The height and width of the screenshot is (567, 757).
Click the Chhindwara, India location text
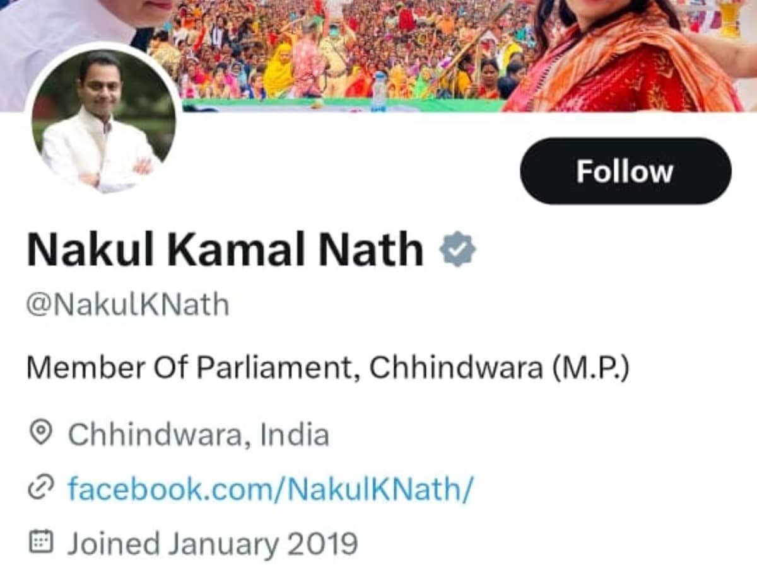pyautogui.click(x=198, y=435)
